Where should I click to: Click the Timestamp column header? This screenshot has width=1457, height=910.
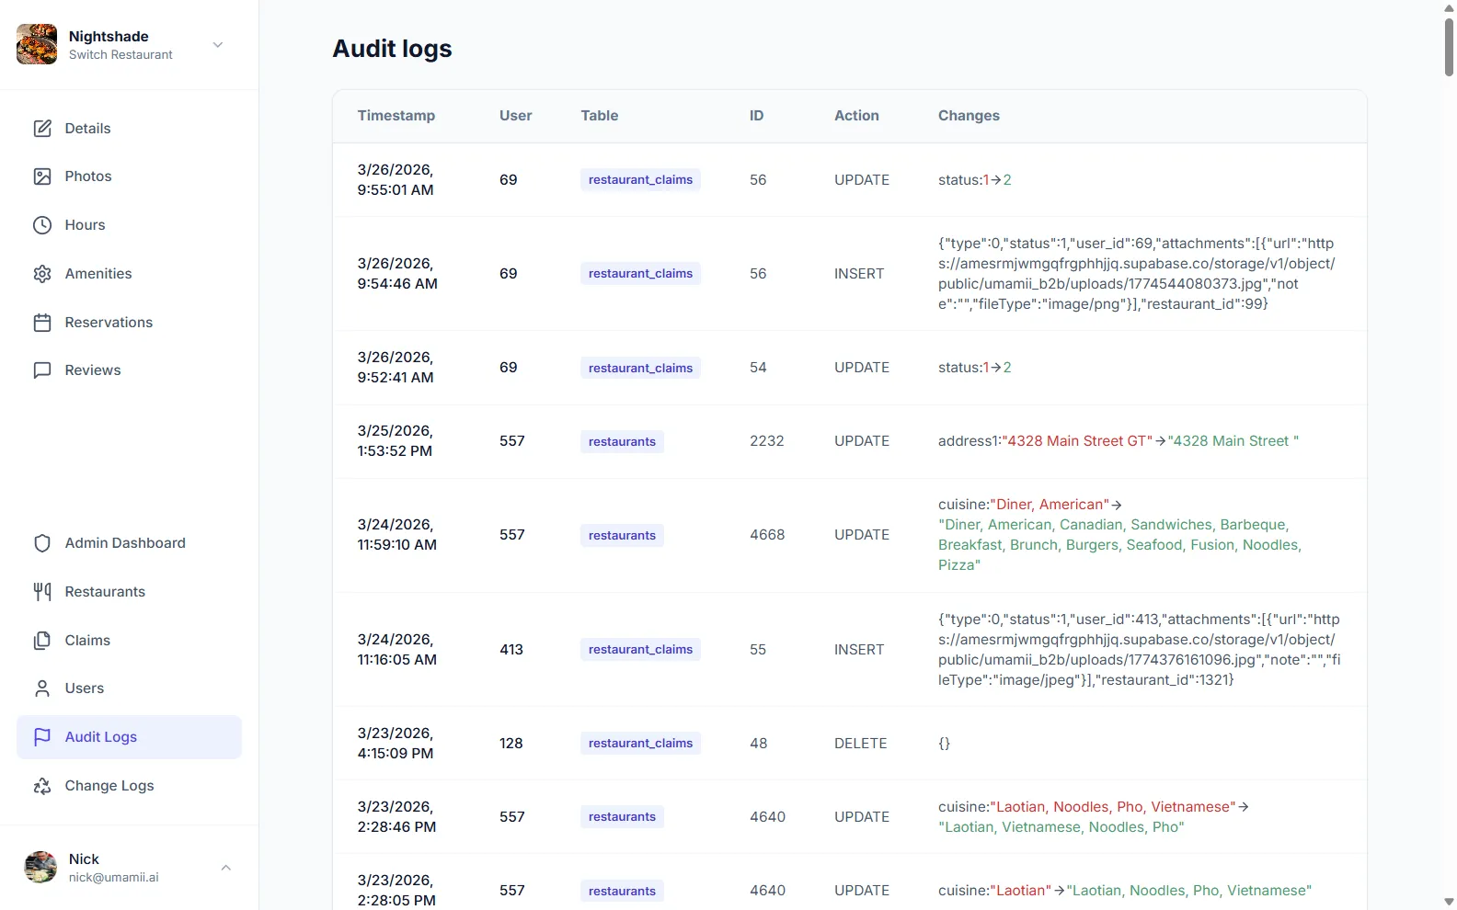pyautogui.click(x=396, y=116)
